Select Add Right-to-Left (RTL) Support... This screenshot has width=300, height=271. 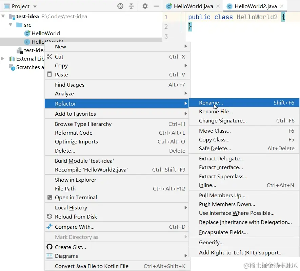coord(244,252)
